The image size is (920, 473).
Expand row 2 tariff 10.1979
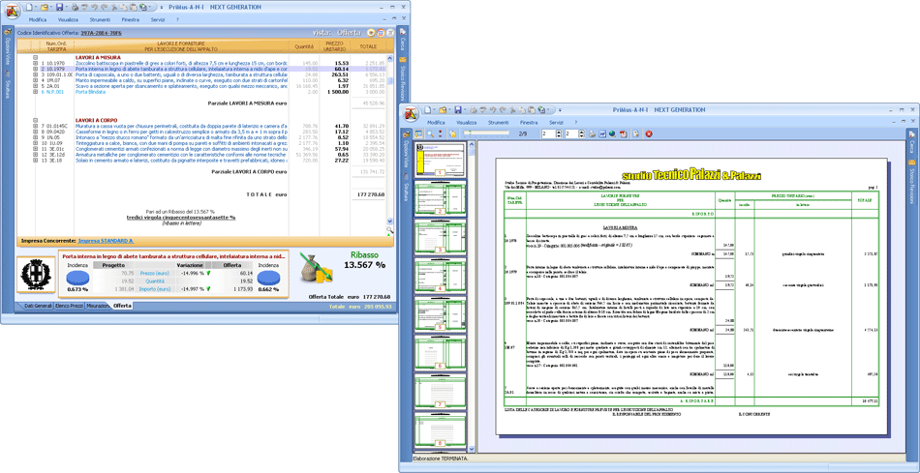[35, 69]
